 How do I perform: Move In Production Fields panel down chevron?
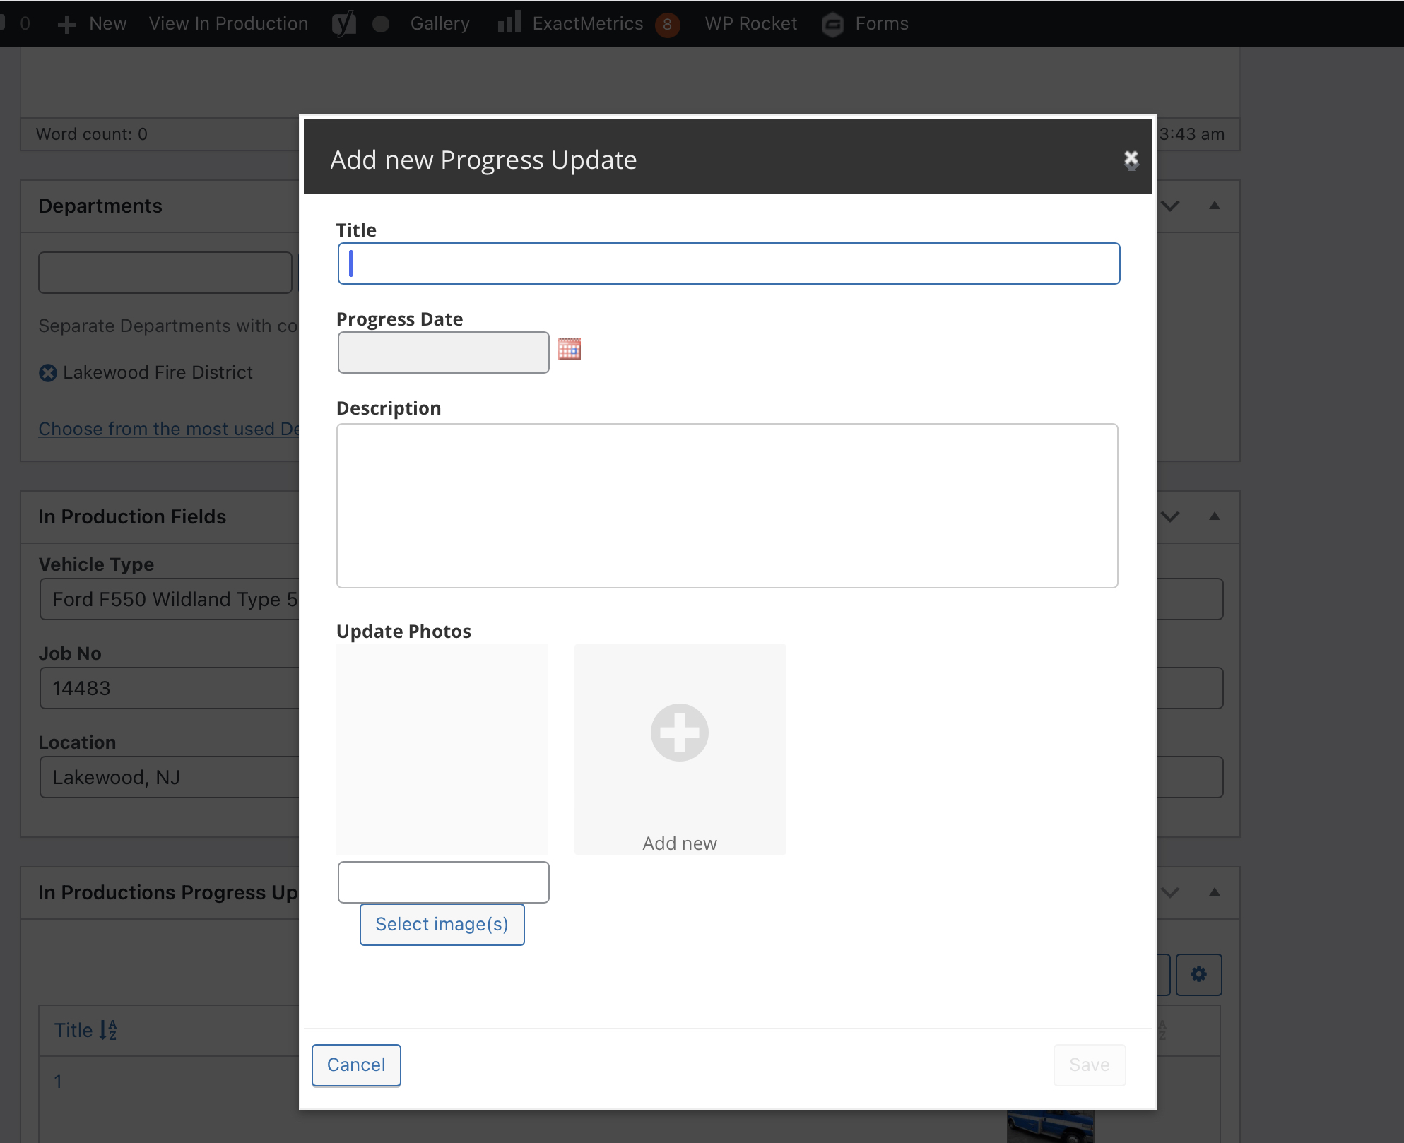coord(1170,516)
